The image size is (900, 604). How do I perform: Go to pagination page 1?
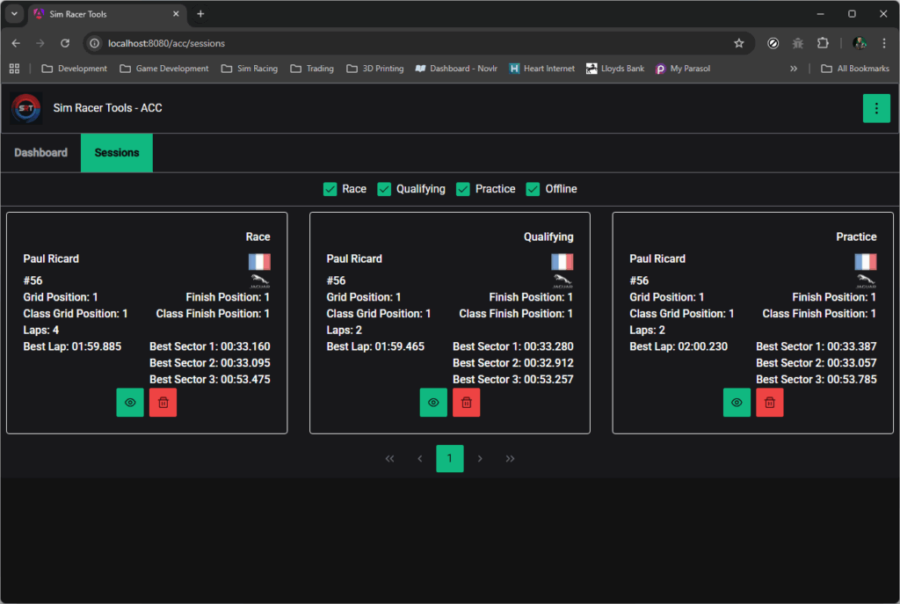pos(449,458)
